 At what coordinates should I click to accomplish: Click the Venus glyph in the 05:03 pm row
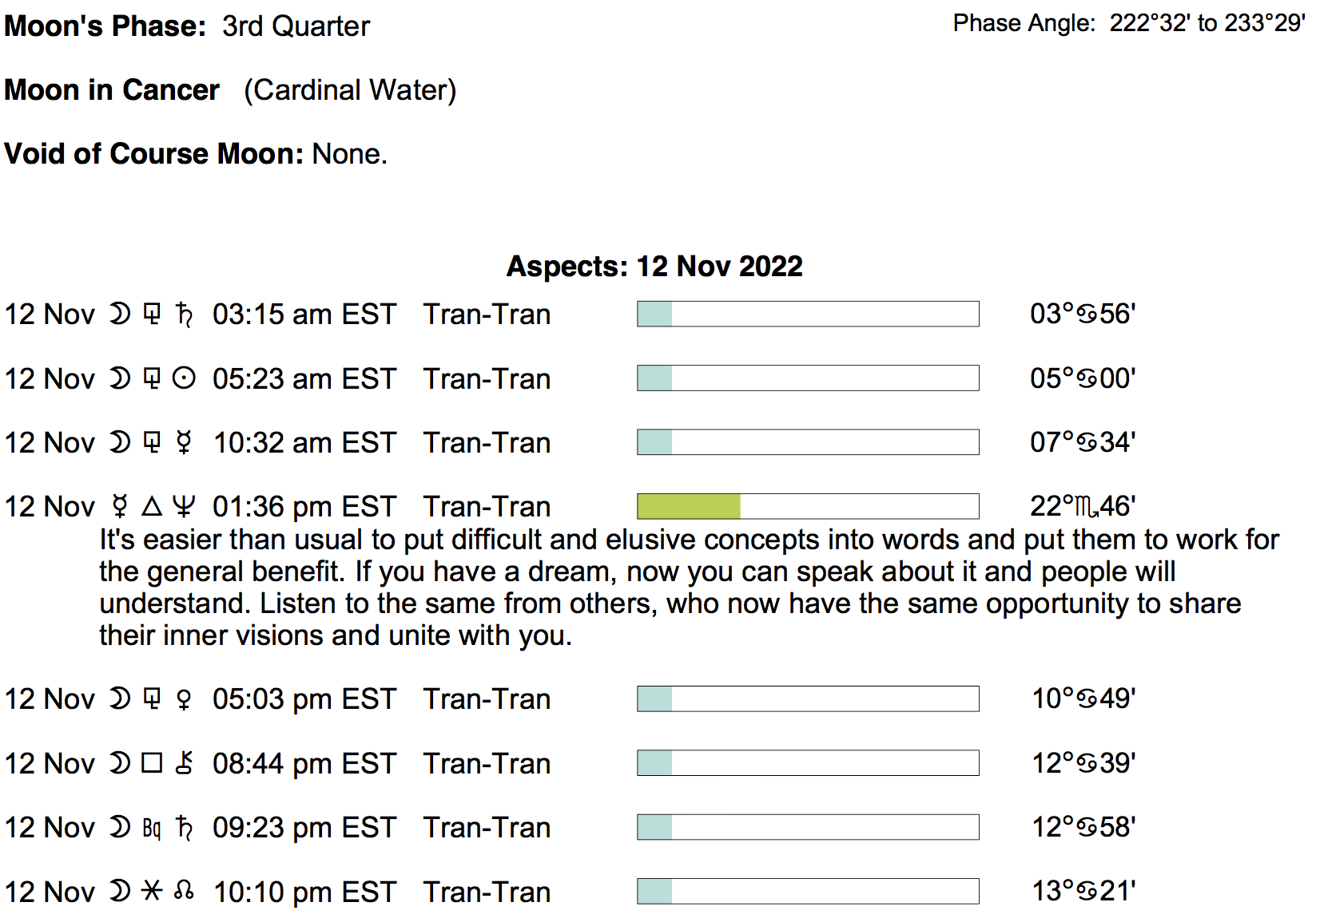click(x=184, y=699)
